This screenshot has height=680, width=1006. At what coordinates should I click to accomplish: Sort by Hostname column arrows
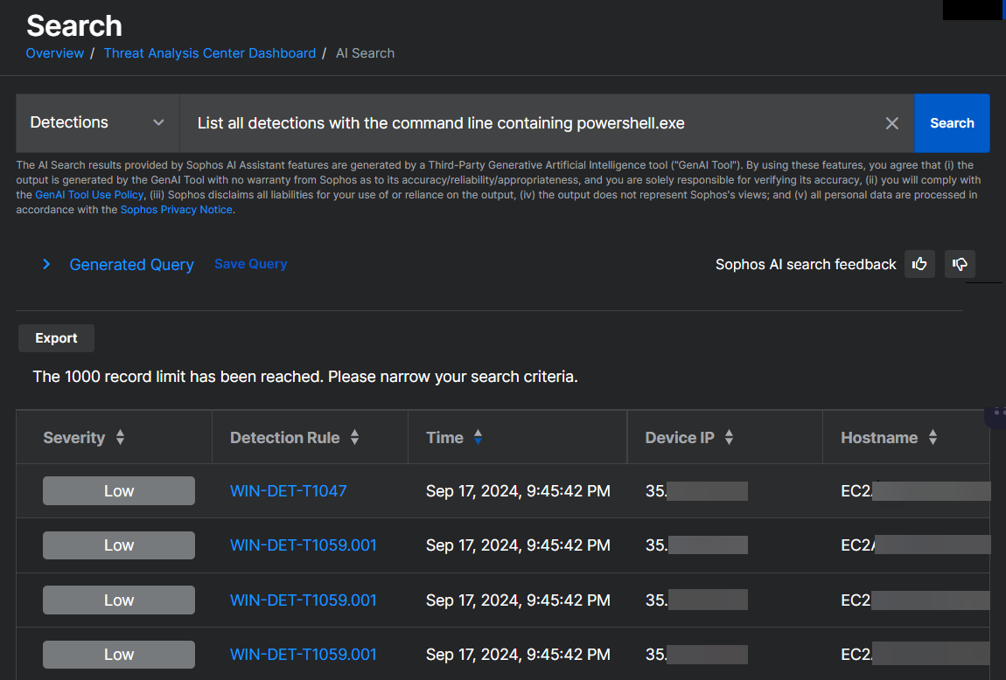[x=933, y=438]
